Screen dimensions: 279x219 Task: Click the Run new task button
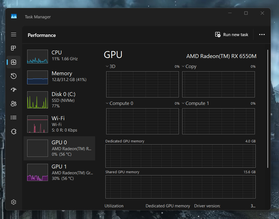pos(232,34)
